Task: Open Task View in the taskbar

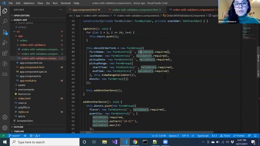Action: tap(94, 142)
